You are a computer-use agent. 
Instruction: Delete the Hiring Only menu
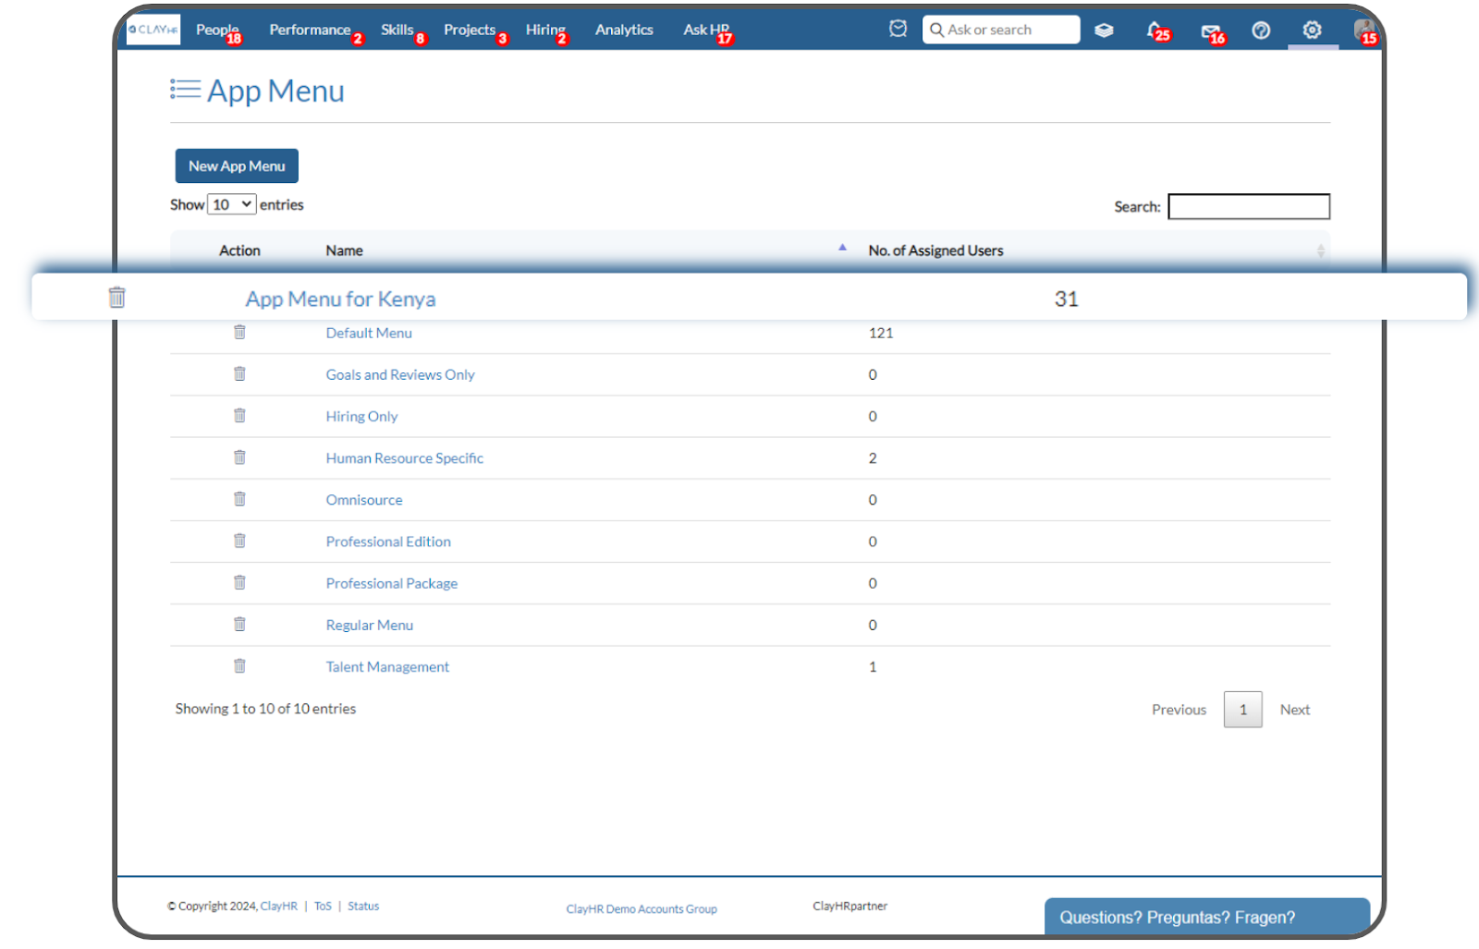(239, 415)
